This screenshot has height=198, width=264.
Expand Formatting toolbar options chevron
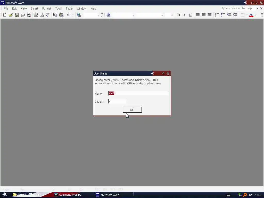(262, 15)
